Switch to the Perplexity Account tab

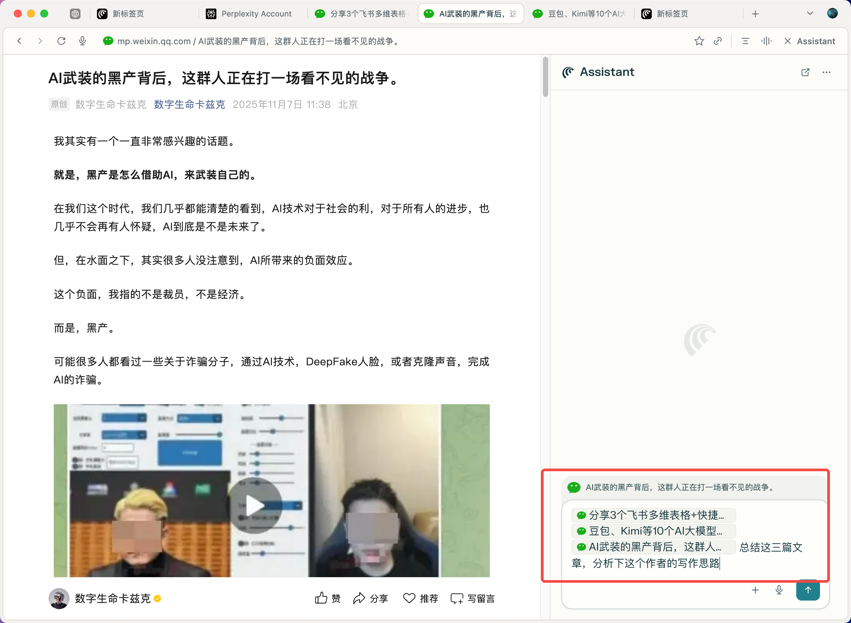[249, 14]
